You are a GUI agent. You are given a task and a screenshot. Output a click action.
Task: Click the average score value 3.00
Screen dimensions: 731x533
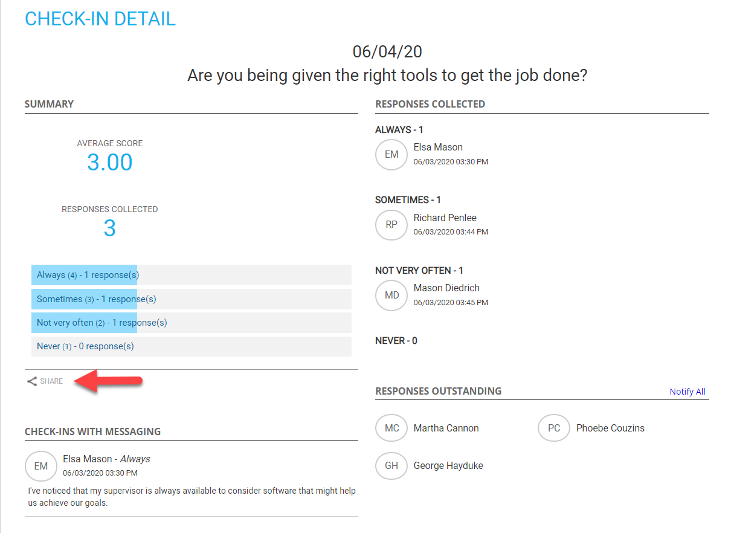coord(109,162)
